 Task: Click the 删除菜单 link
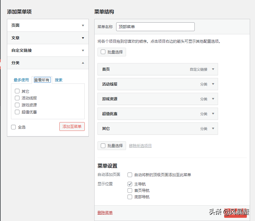point(105,213)
